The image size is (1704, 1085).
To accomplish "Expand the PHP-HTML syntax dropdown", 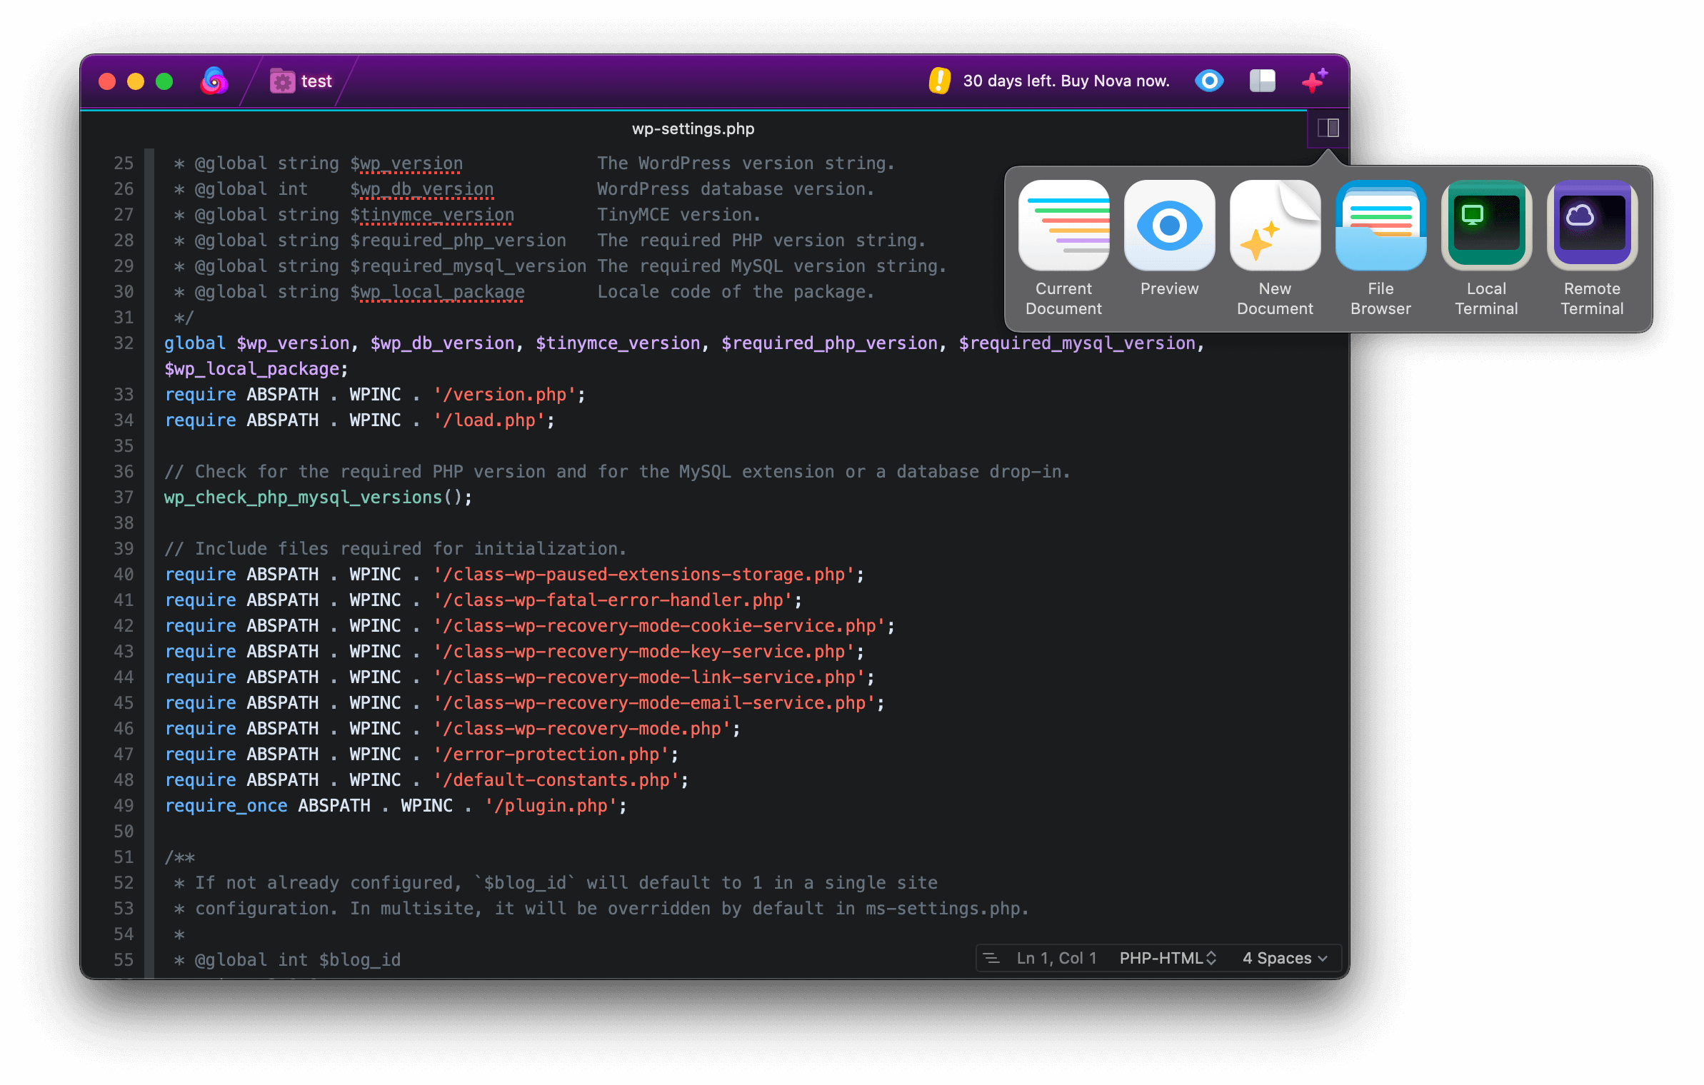I will click(1168, 957).
